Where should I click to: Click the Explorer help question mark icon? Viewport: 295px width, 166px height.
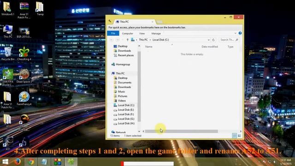tap(240, 33)
